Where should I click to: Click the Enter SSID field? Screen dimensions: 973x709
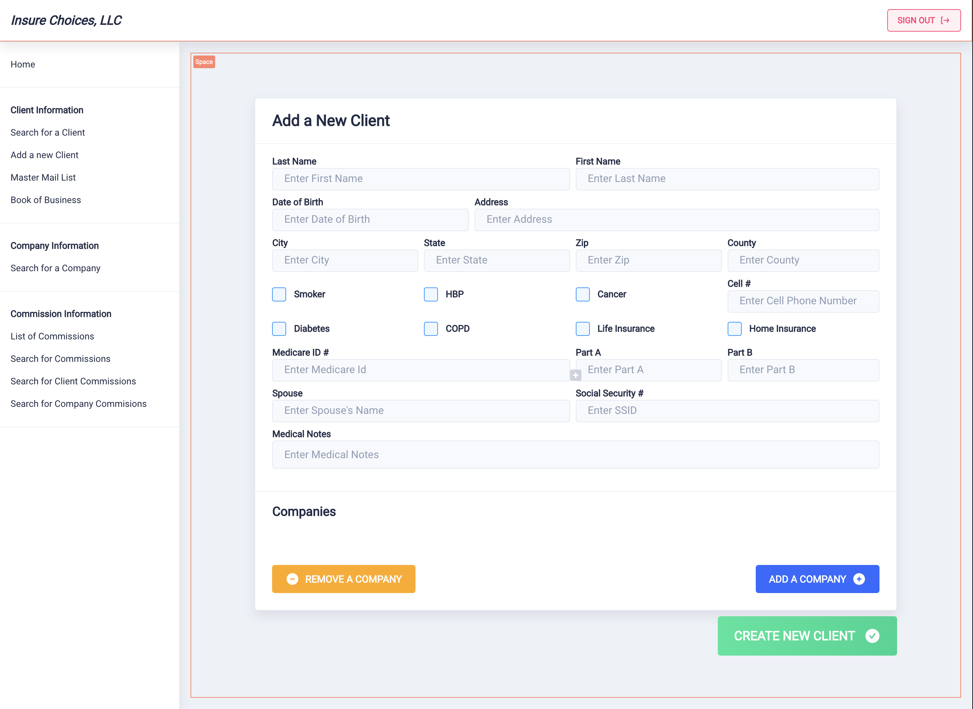pos(727,411)
